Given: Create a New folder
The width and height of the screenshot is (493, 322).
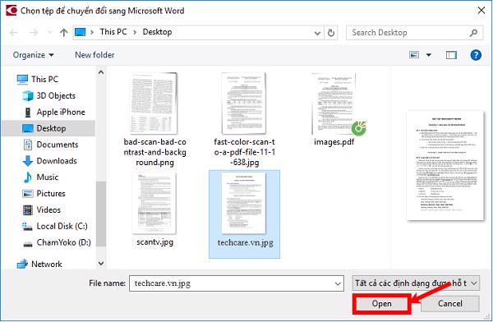Looking at the screenshot, I should 94,55.
